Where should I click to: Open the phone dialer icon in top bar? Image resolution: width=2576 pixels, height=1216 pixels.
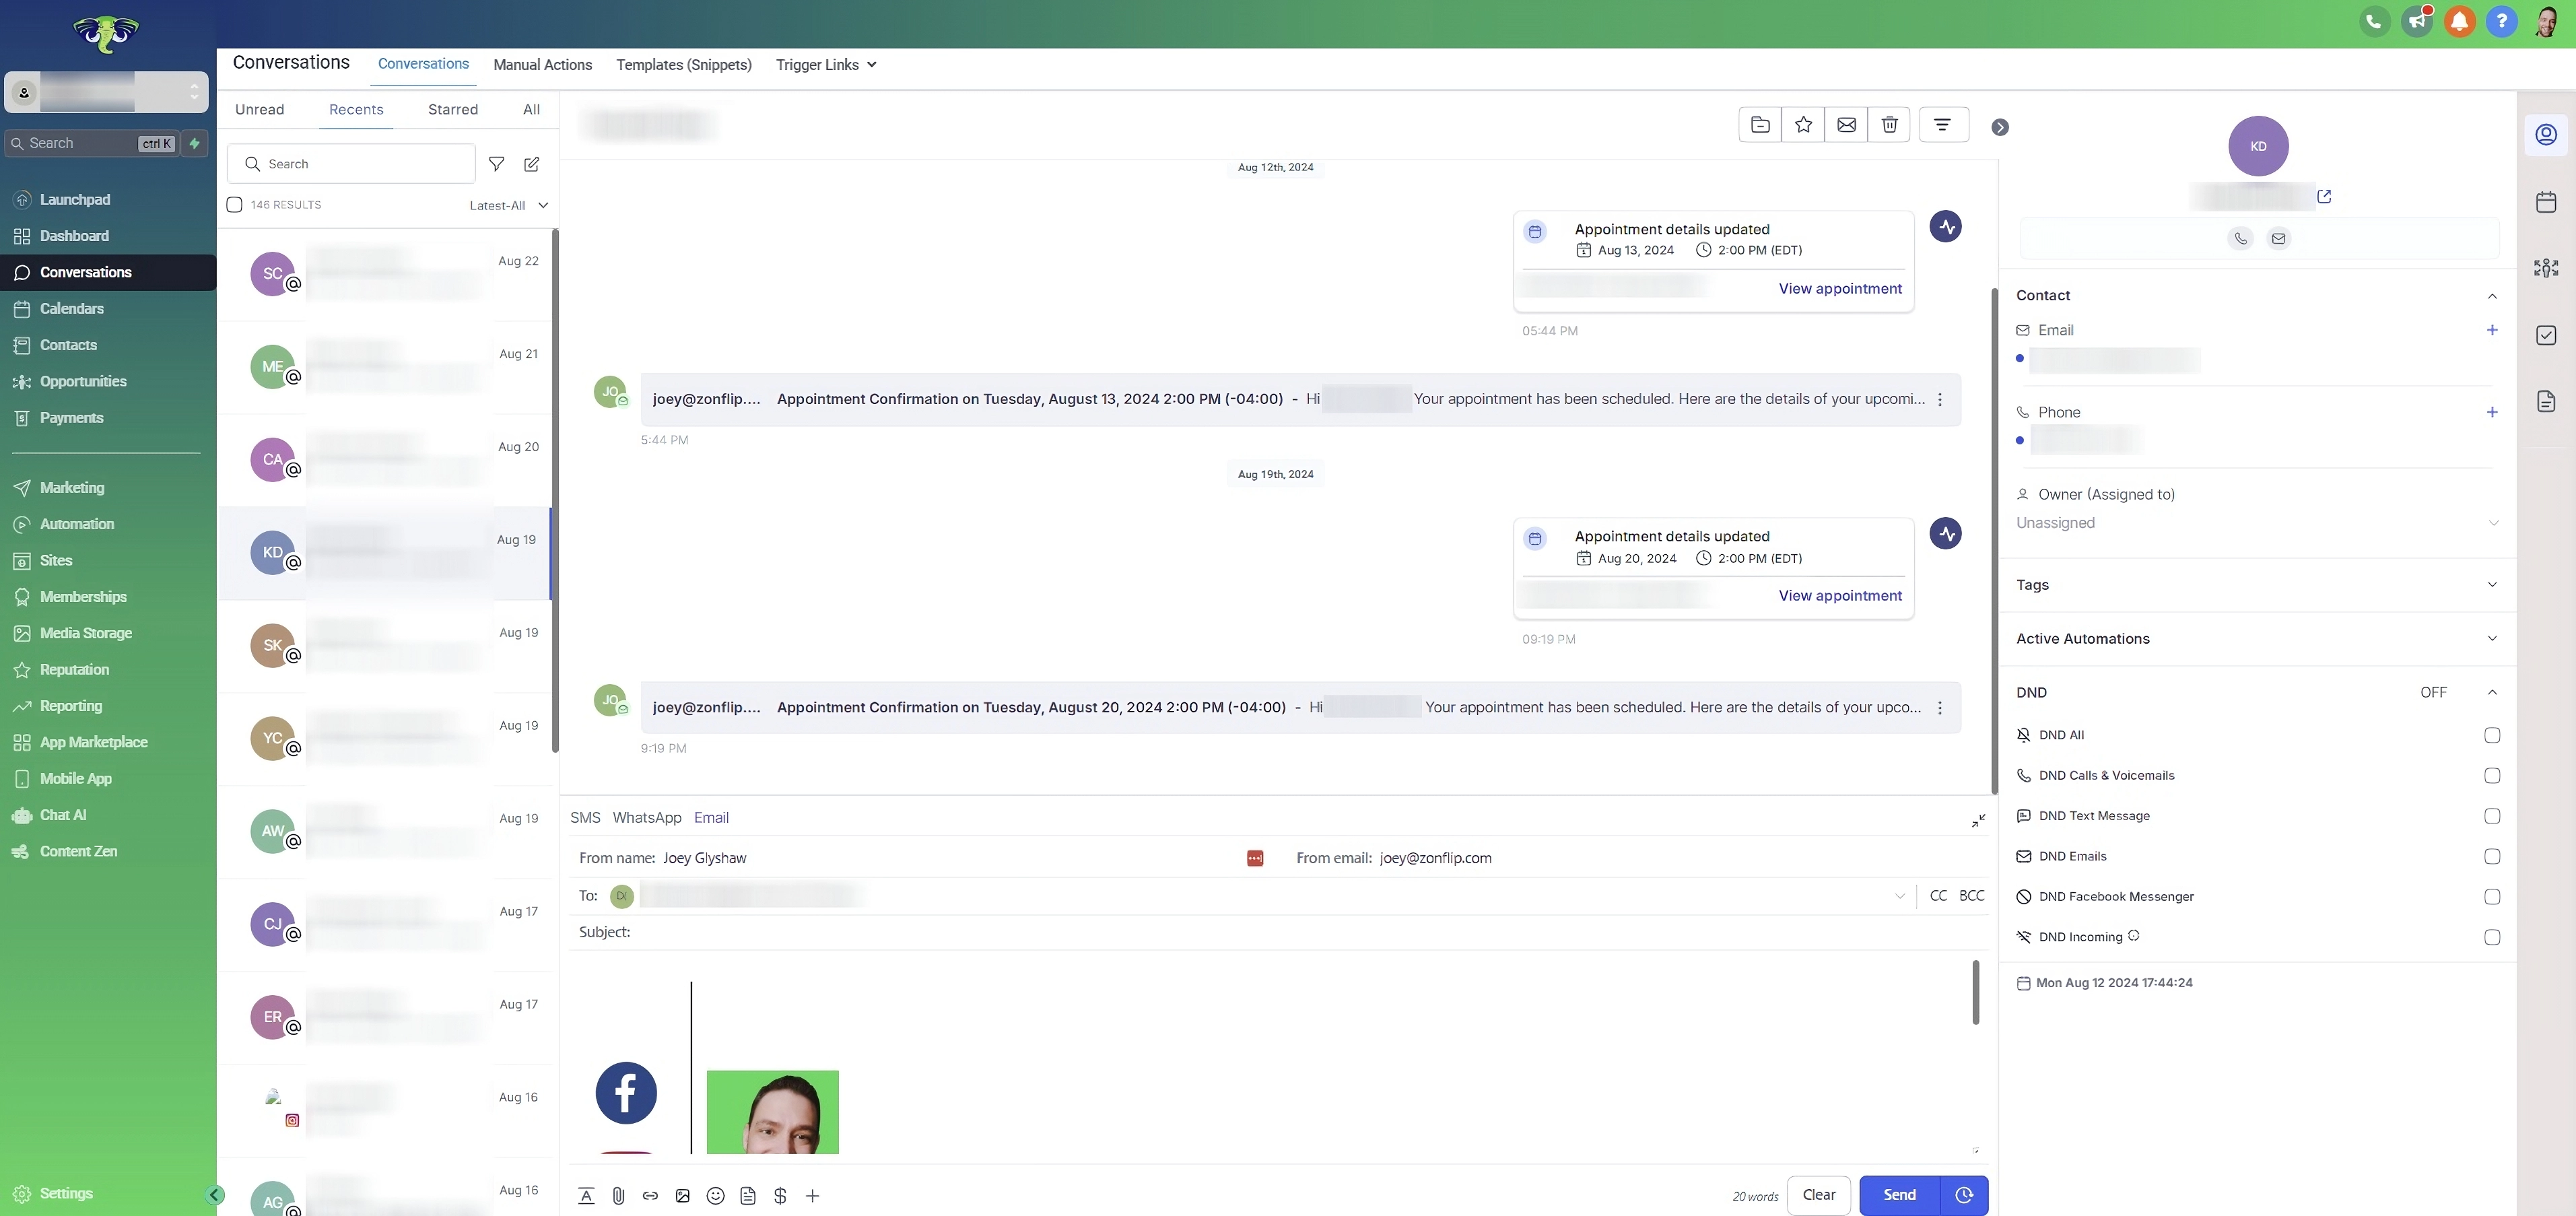(x=2374, y=21)
